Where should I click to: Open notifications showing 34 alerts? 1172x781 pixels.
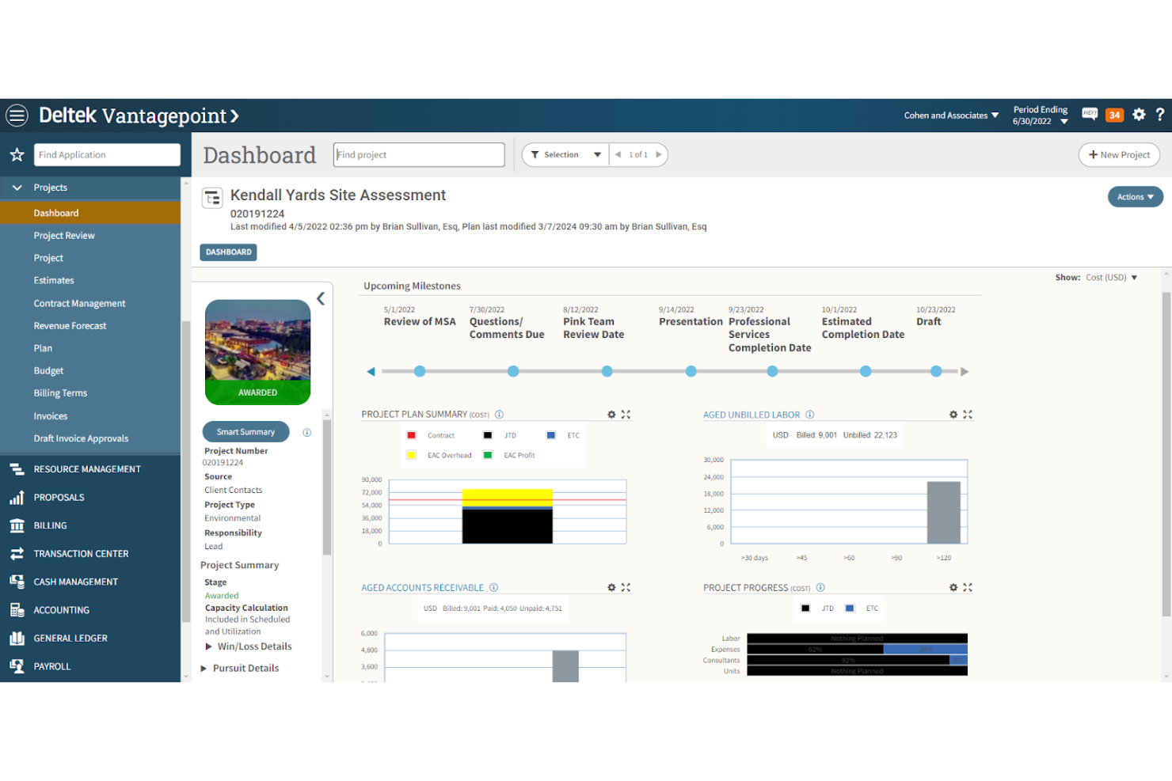(1114, 114)
